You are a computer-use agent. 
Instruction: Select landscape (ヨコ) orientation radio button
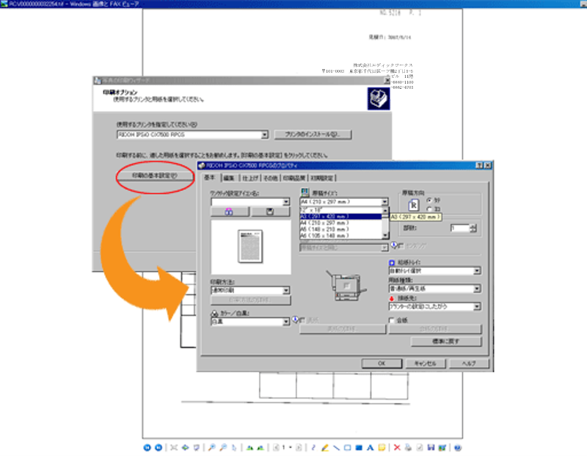429,209
